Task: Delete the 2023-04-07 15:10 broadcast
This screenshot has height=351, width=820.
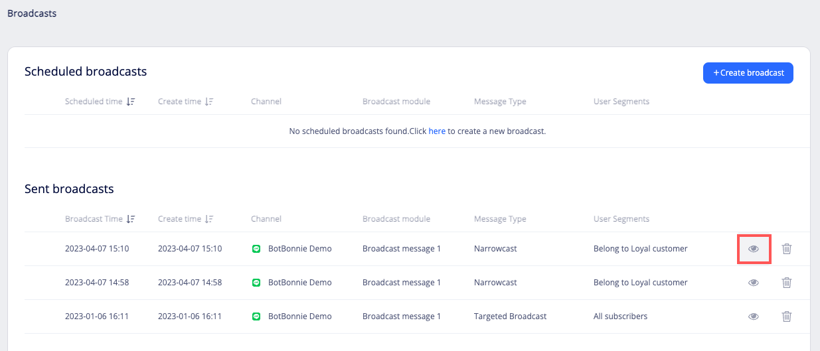Action: pyautogui.click(x=787, y=249)
